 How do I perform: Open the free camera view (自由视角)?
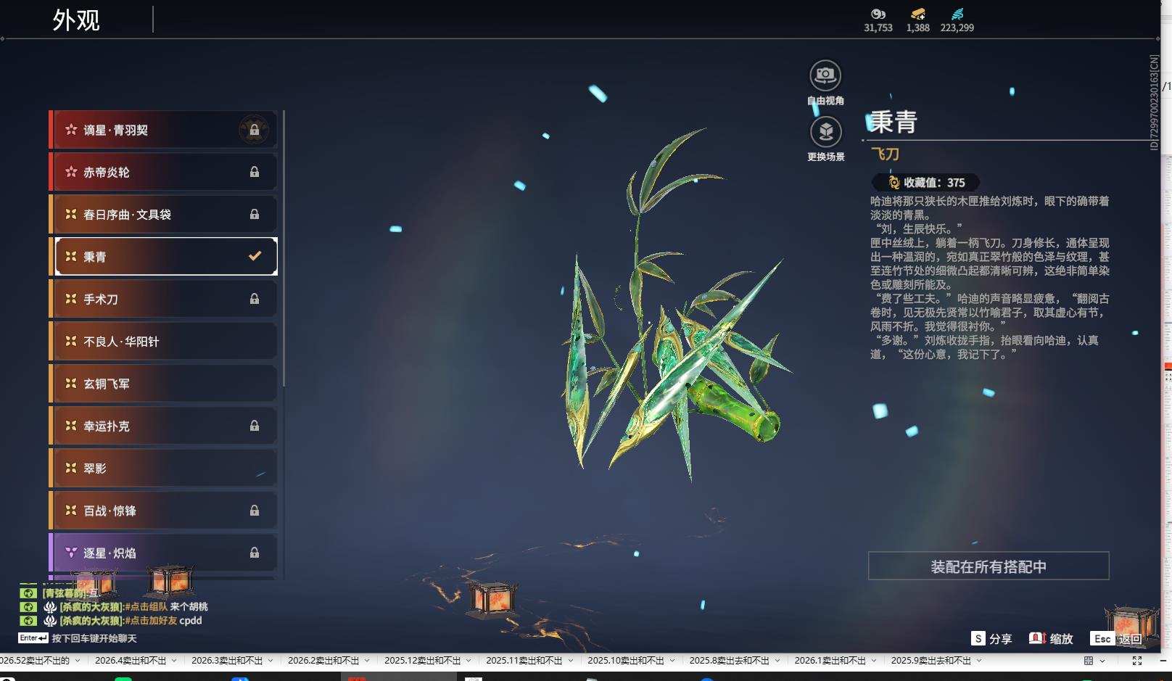click(825, 75)
